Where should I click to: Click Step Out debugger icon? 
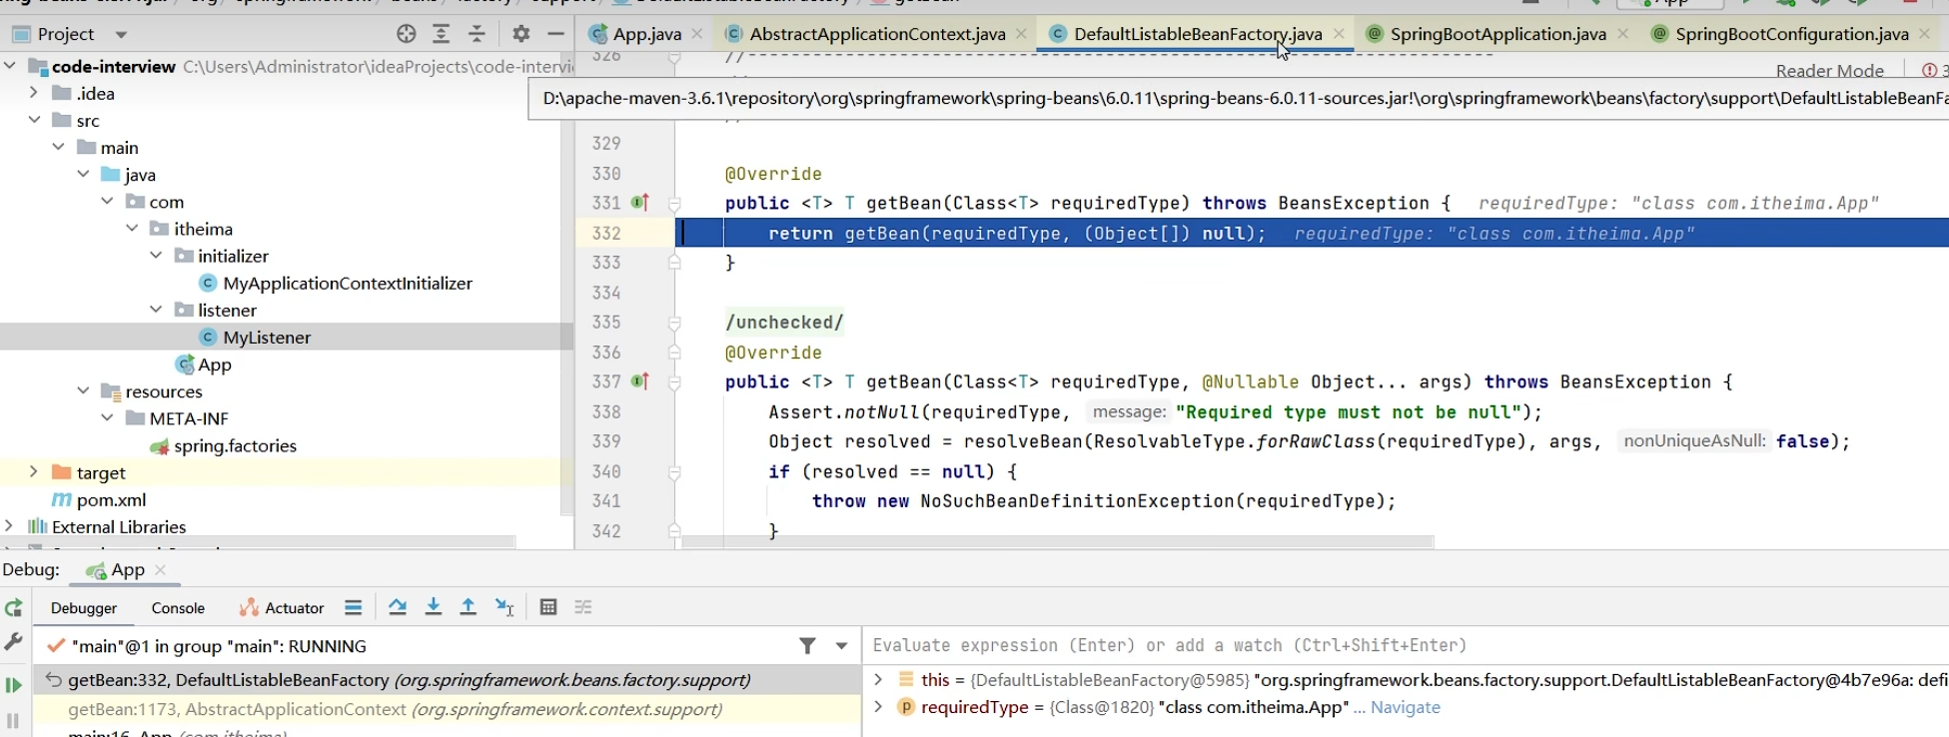pos(468,607)
